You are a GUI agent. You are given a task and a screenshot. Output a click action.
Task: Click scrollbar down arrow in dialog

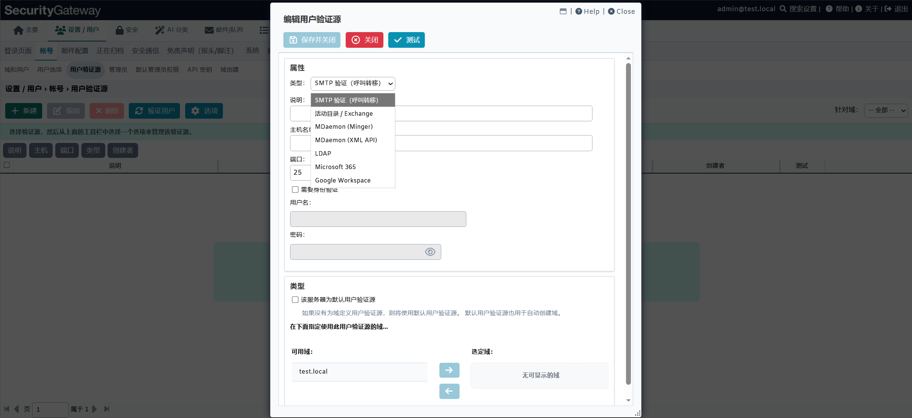point(628,400)
